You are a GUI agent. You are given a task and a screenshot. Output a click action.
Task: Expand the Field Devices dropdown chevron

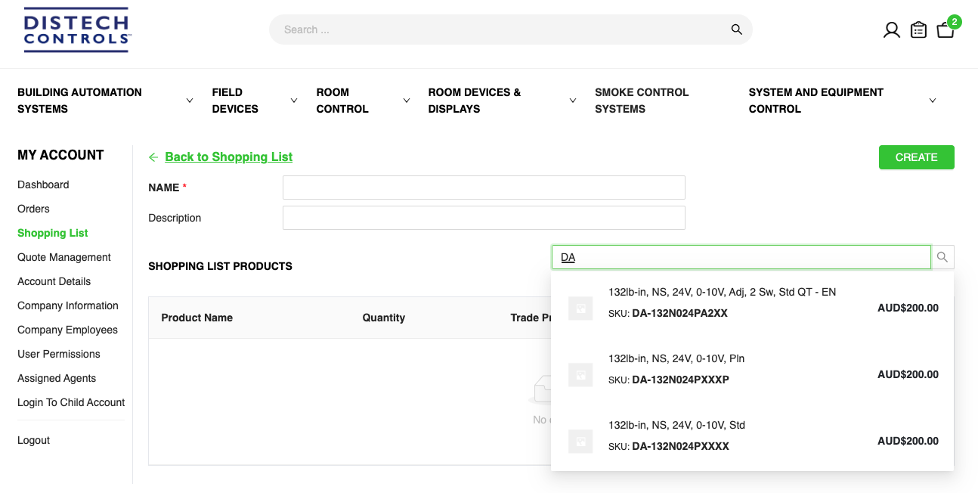point(294,101)
